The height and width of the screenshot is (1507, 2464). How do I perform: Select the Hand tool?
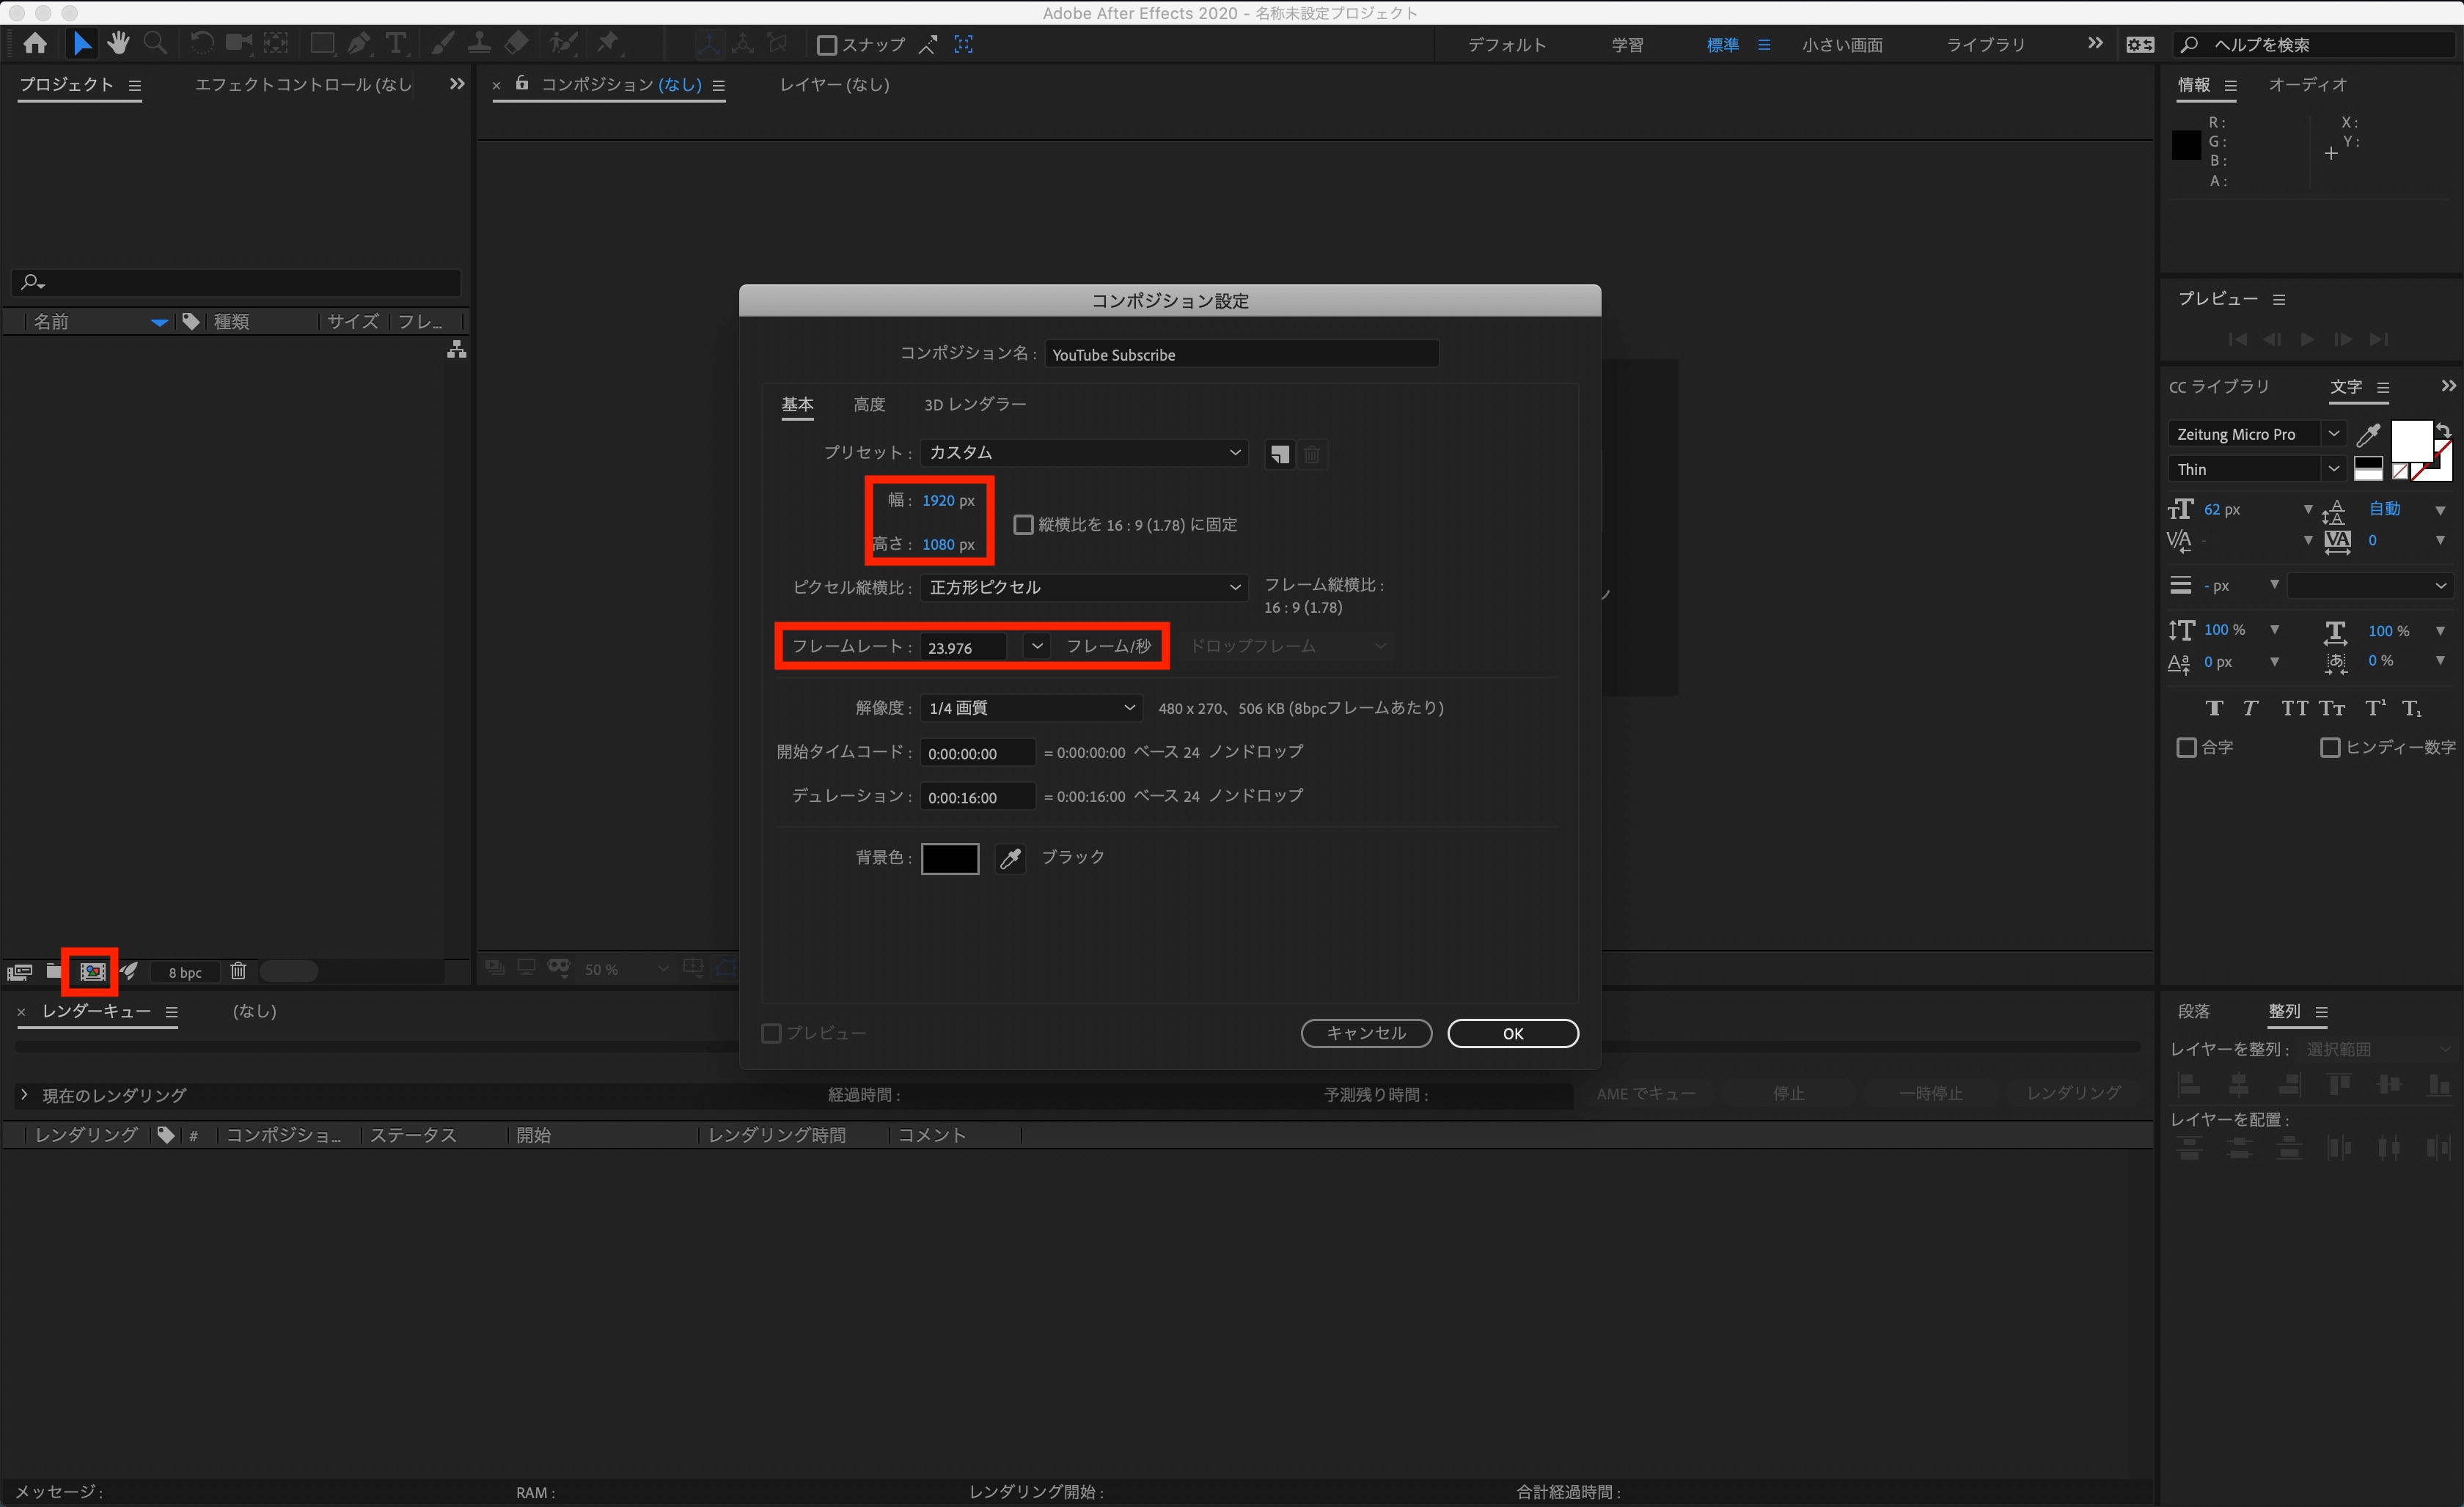pyautogui.click(x=118, y=43)
